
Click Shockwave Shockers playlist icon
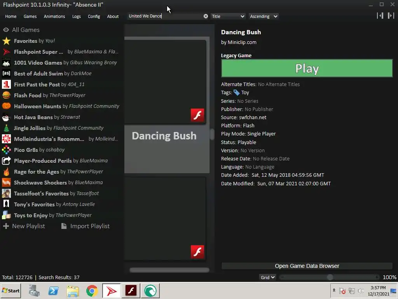coord(6,183)
